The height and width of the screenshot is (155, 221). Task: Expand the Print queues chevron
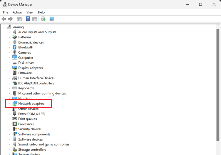9,119
